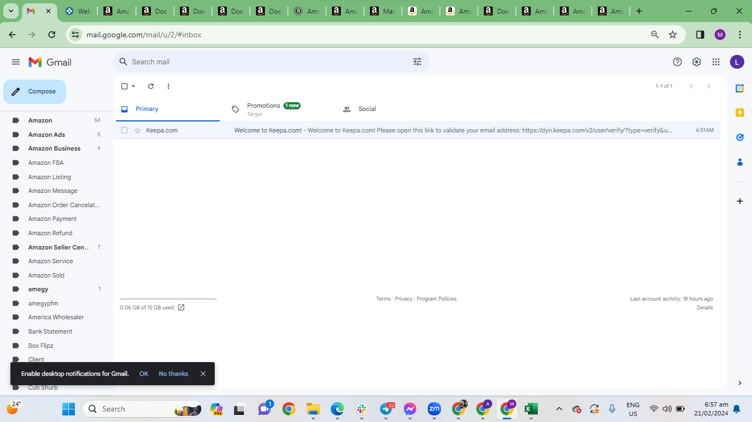Open the America Wholesaler label
Screen dimensions: 752x422
(57, 317)
